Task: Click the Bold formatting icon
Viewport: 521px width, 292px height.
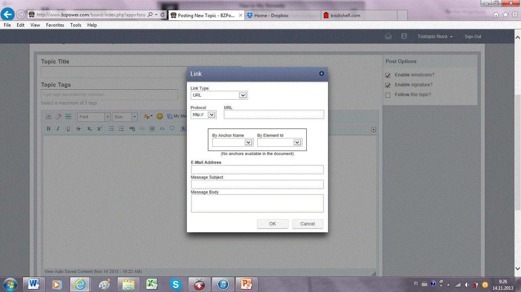Action: tap(48, 129)
